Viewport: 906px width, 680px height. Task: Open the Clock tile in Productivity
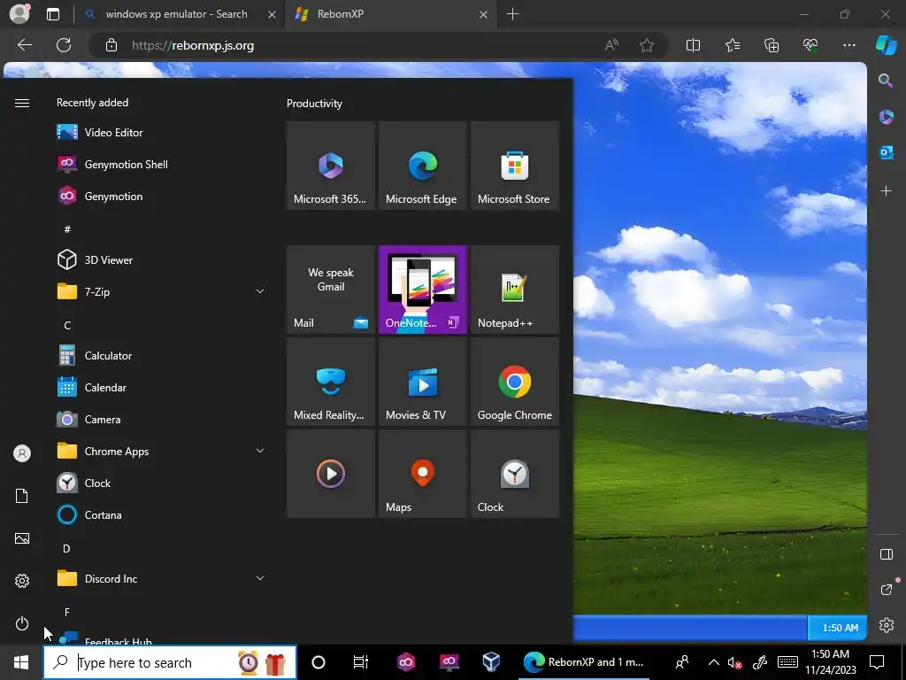point(515,474)
